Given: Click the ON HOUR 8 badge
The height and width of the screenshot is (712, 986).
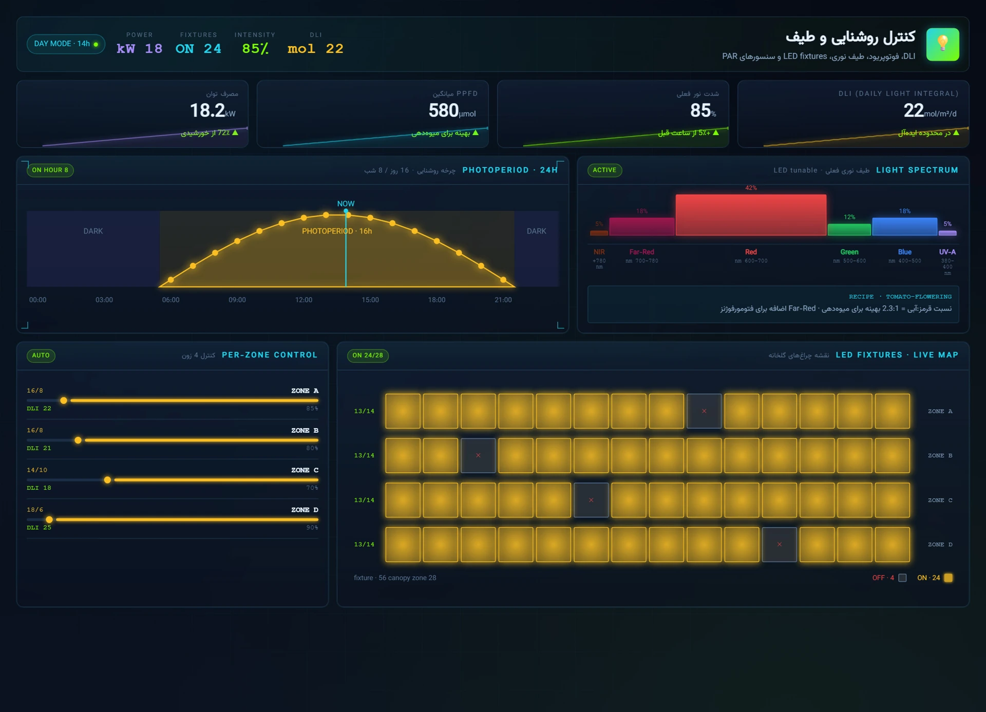Looking at the screenshot, I should (x=50, y=170).
